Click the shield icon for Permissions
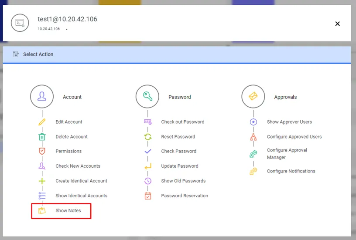Image resolution: width=356 pixels, height=240 pixels. coord(42,151)
